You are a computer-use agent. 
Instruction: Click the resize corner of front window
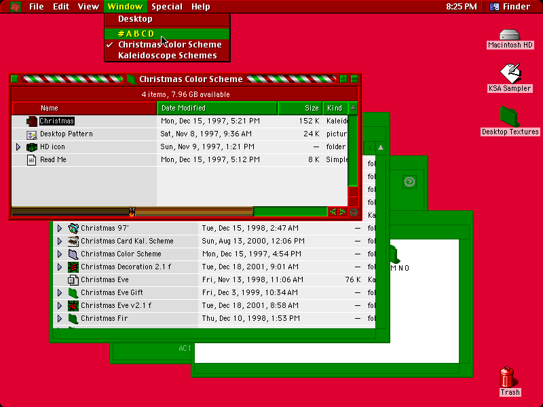click(353, 212)
